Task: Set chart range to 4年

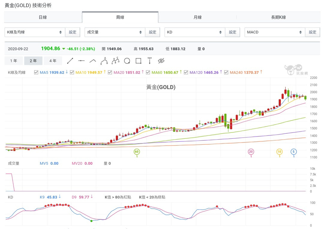Action: pos(53,61)
